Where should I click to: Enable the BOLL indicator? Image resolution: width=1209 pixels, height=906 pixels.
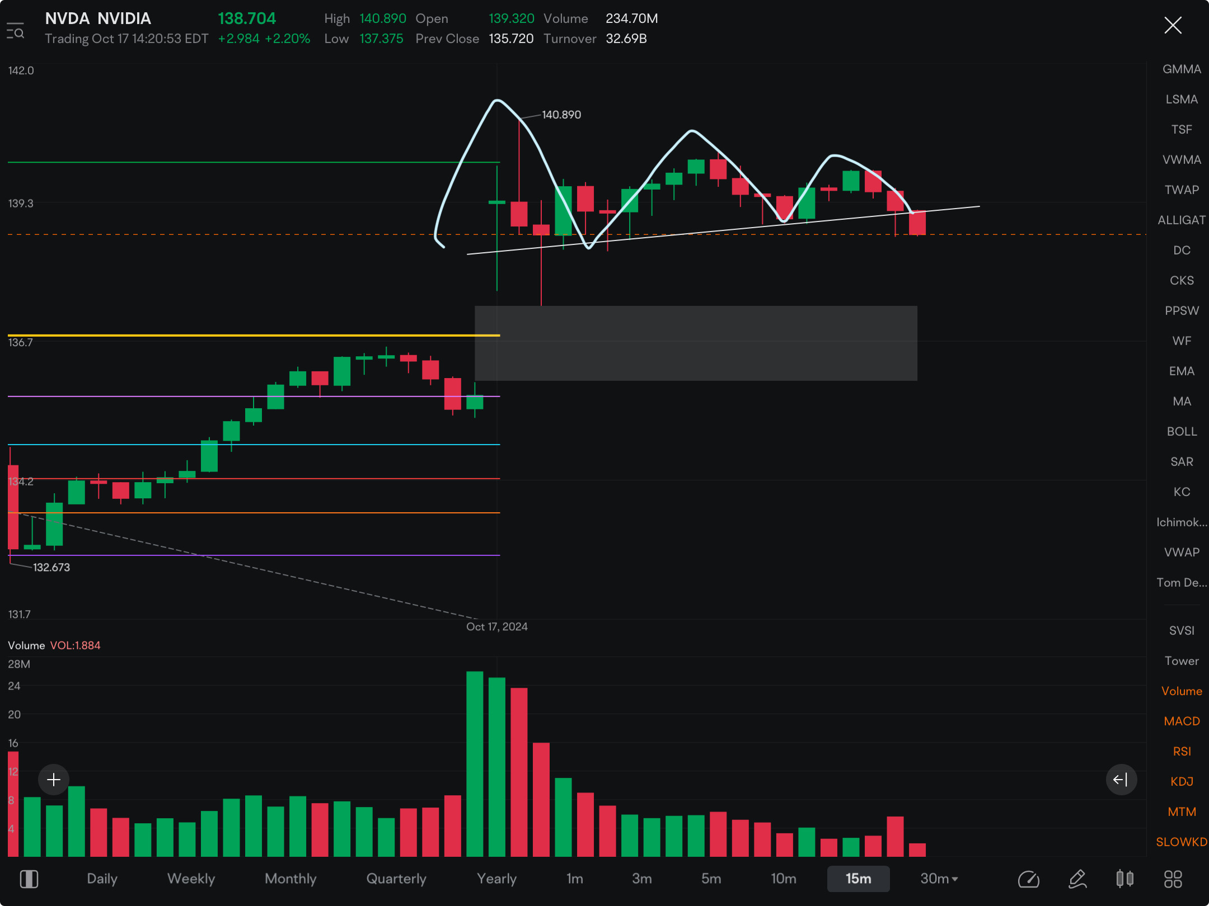1182,432
